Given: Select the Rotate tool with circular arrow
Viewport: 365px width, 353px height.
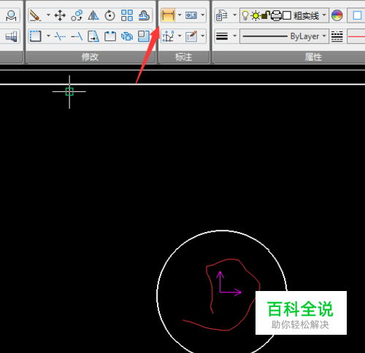Looking at the screenshot, I should (x=110, y=15).
